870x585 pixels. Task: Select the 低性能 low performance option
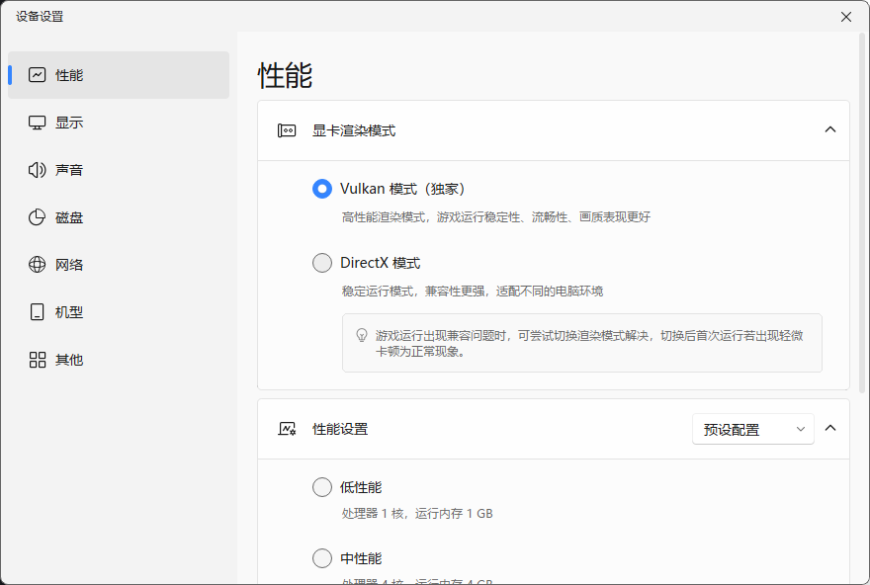click(x=321, y=487)
